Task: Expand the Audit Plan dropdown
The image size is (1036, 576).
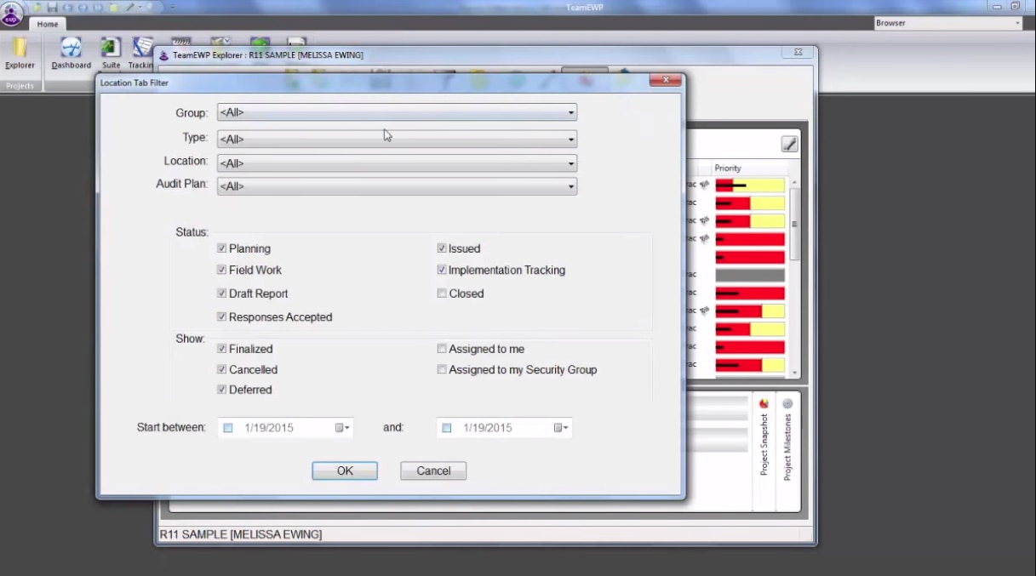Action: 570,185
